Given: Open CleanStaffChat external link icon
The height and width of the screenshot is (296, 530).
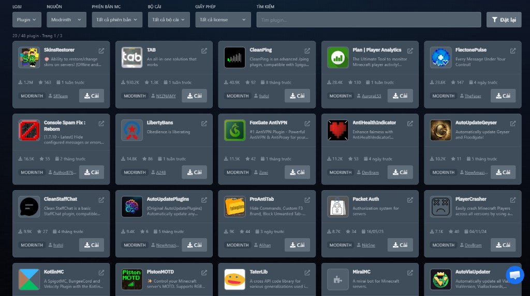Looking at the screenshot, I should [x=101, y=200].
